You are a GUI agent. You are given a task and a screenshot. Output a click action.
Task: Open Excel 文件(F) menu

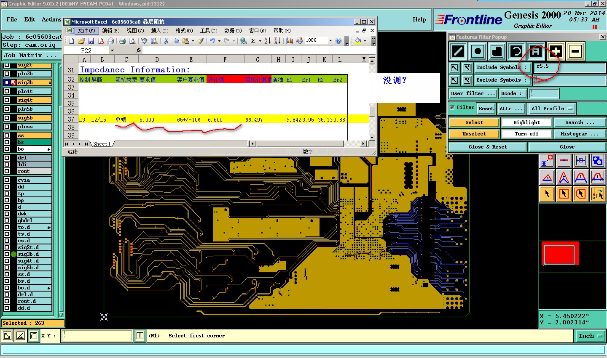coord(86,30)
